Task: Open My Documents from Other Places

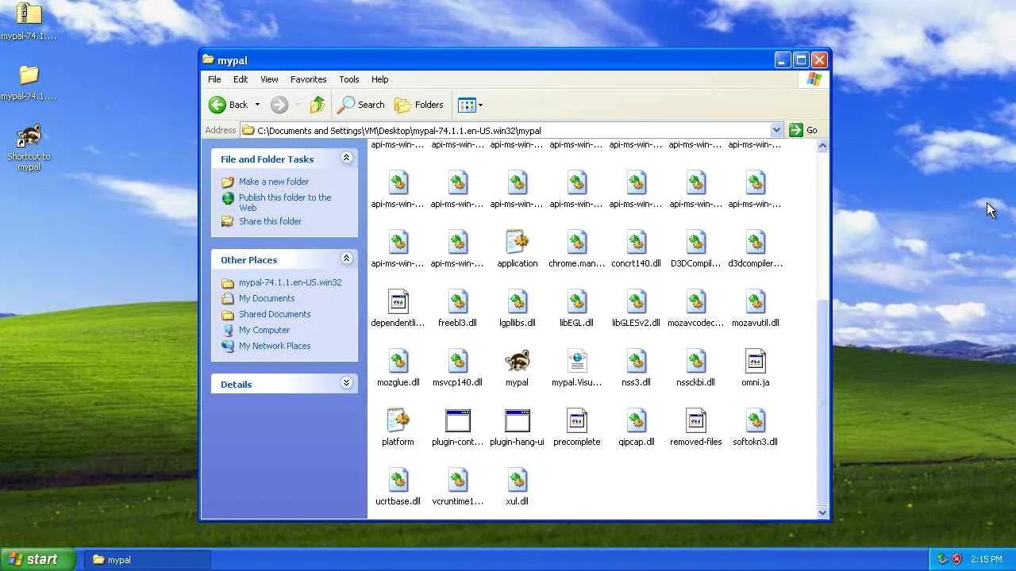Action: (267, 298)
